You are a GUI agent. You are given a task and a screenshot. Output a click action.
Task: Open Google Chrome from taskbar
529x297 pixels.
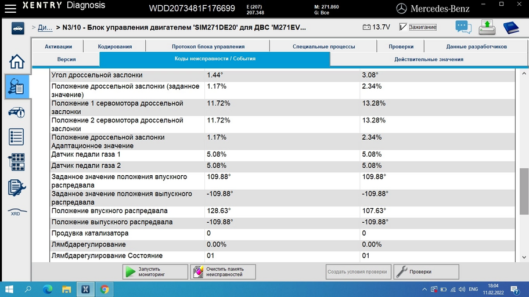[105, 289]
